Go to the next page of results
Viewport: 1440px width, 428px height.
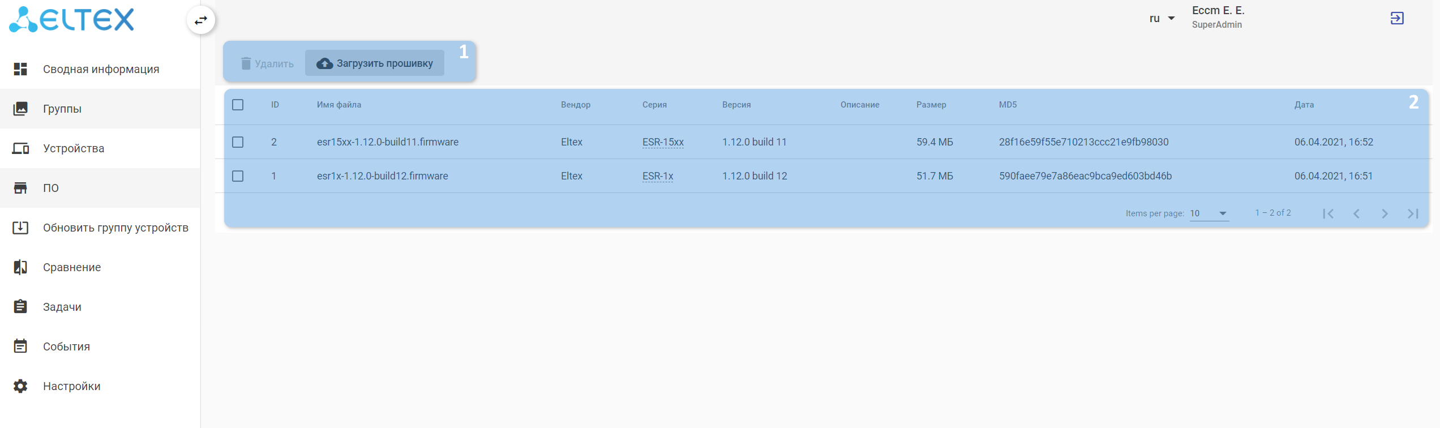point(1385,213)
